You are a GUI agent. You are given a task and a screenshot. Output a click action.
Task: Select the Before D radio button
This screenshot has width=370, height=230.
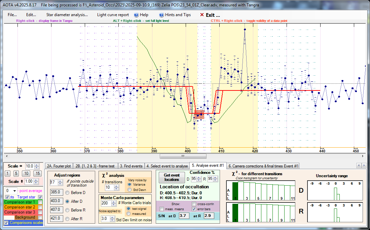pyautogui.click(x=68, y=193)
